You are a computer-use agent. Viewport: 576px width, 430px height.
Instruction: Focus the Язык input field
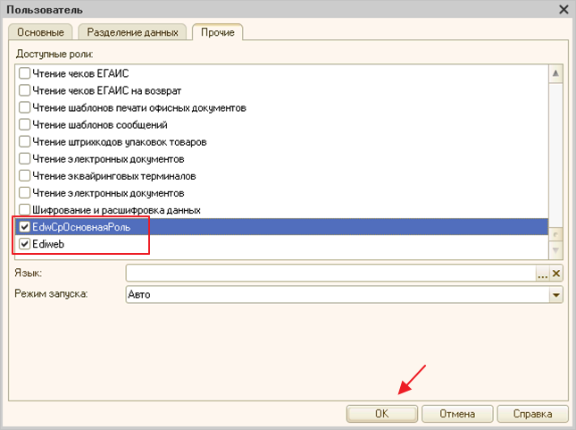coord(330,274)
